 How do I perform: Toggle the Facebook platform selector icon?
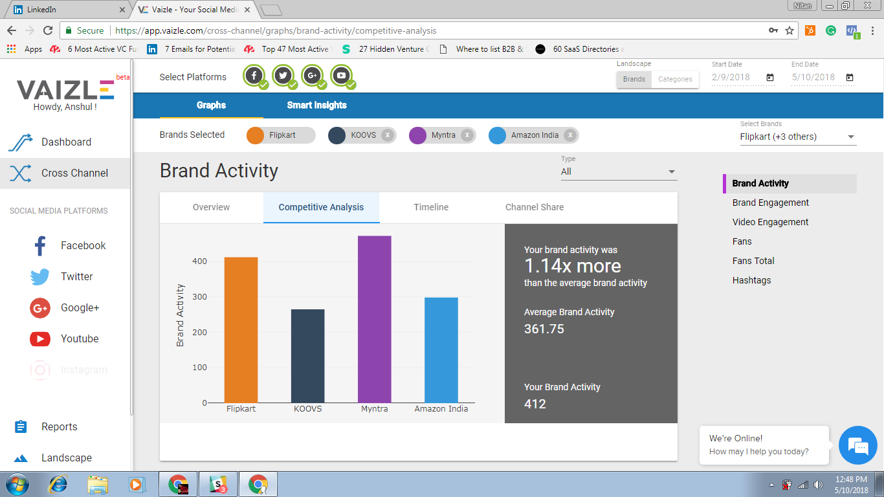(255, 76)
